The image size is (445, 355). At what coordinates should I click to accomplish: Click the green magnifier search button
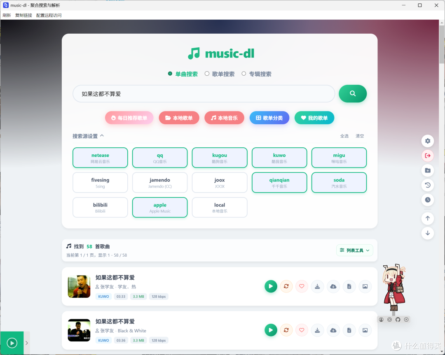pyautogui.click(x=352, y=93)
